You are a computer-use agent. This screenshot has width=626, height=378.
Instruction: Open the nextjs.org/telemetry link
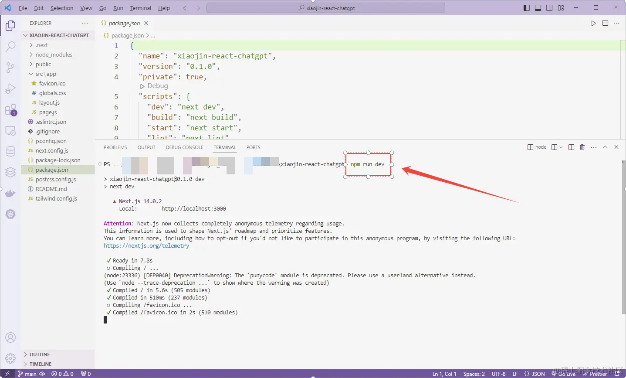pyautogui.click(x=146, y=246)
